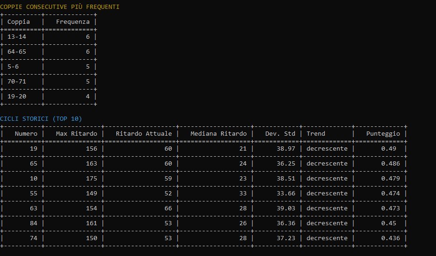436x256 pixels.
Task: Click the "Ritardo Attuale" column header
Action: click(144, 134)
